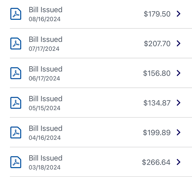The width and height of the screenshot is (192, 177).
Task: Open PDF icon for 06/17/2024 bill
Action: coord(16,73)
